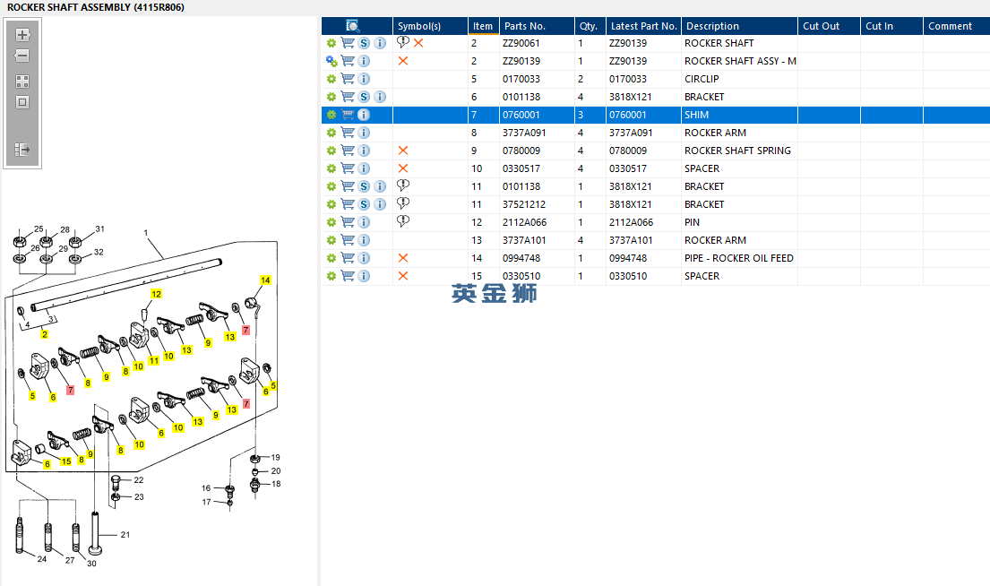Open info icon for SPACER 0330517
This screenshot has height=586, width=990.
(x=364, y=168)
